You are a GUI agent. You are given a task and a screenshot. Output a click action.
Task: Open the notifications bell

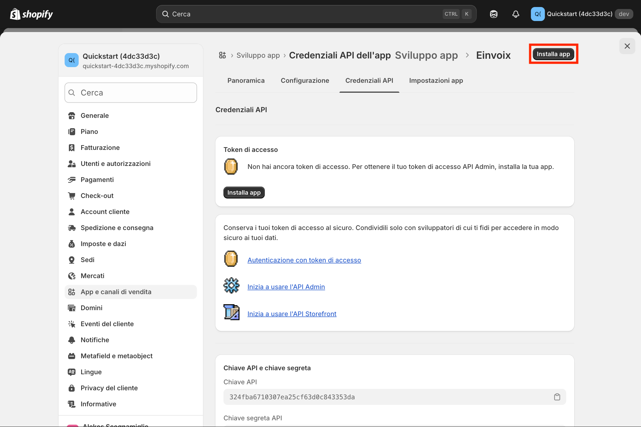click(515, 14)
